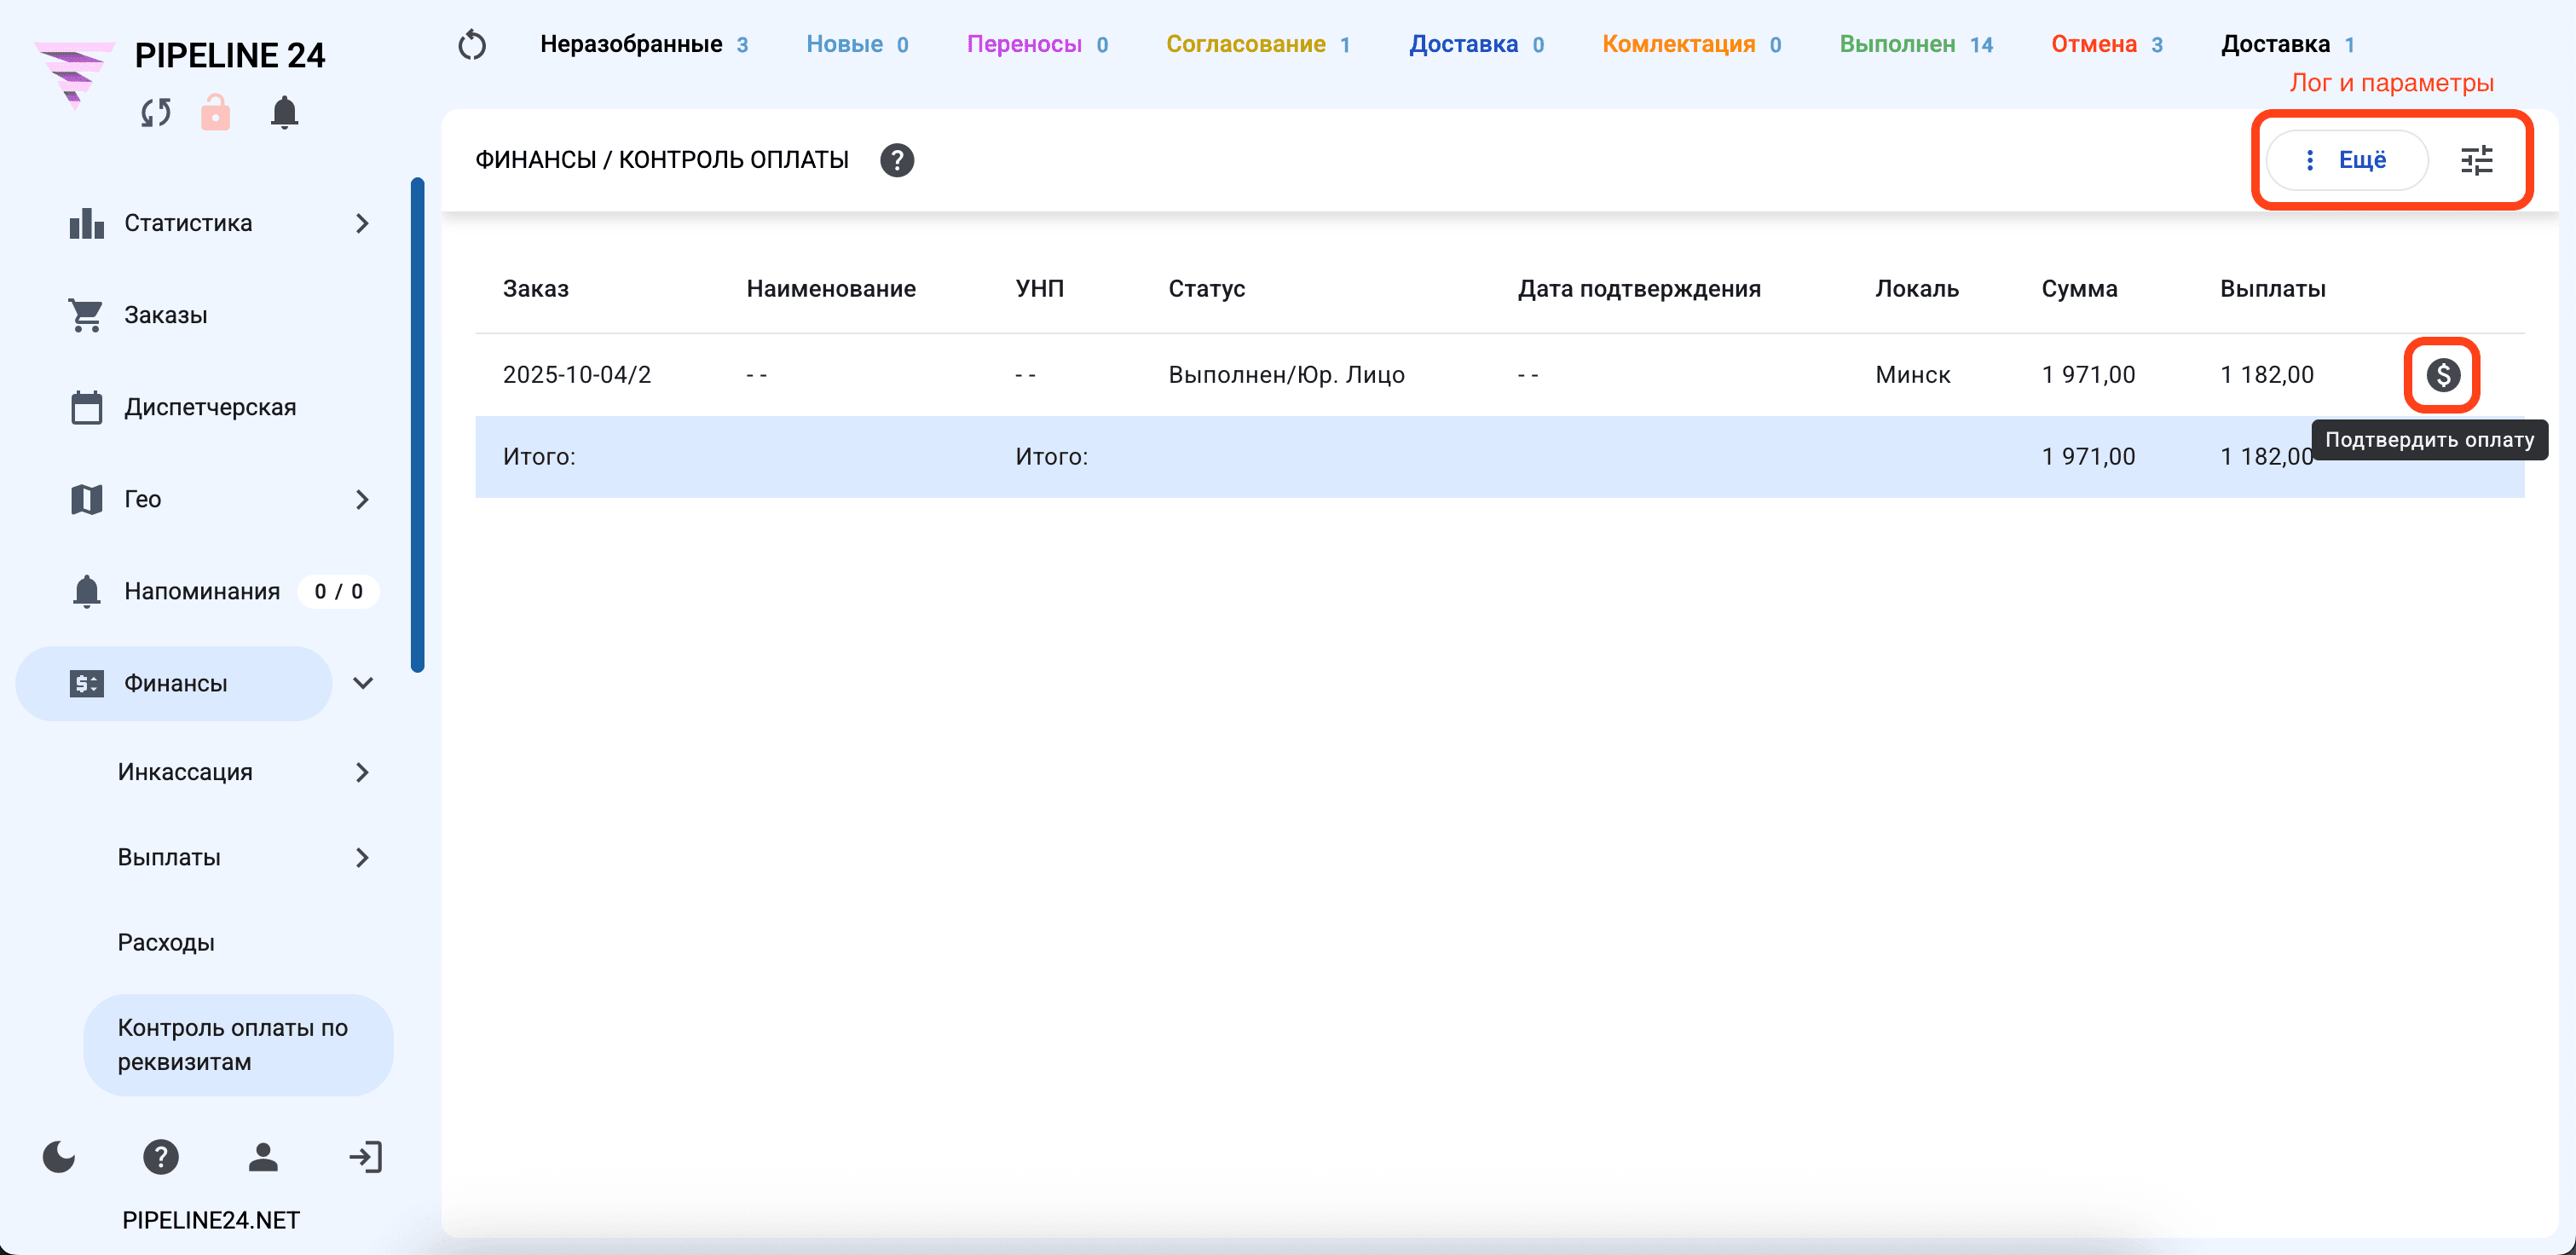Expand the Инкассация submenu arrow
The height and width of the screenshot is (1255, 2576).
(x=362, y=772)
